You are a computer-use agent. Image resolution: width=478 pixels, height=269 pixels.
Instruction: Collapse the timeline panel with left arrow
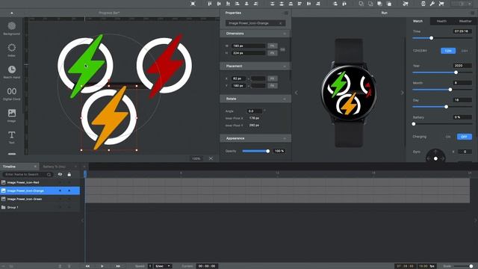pos(82,220)
